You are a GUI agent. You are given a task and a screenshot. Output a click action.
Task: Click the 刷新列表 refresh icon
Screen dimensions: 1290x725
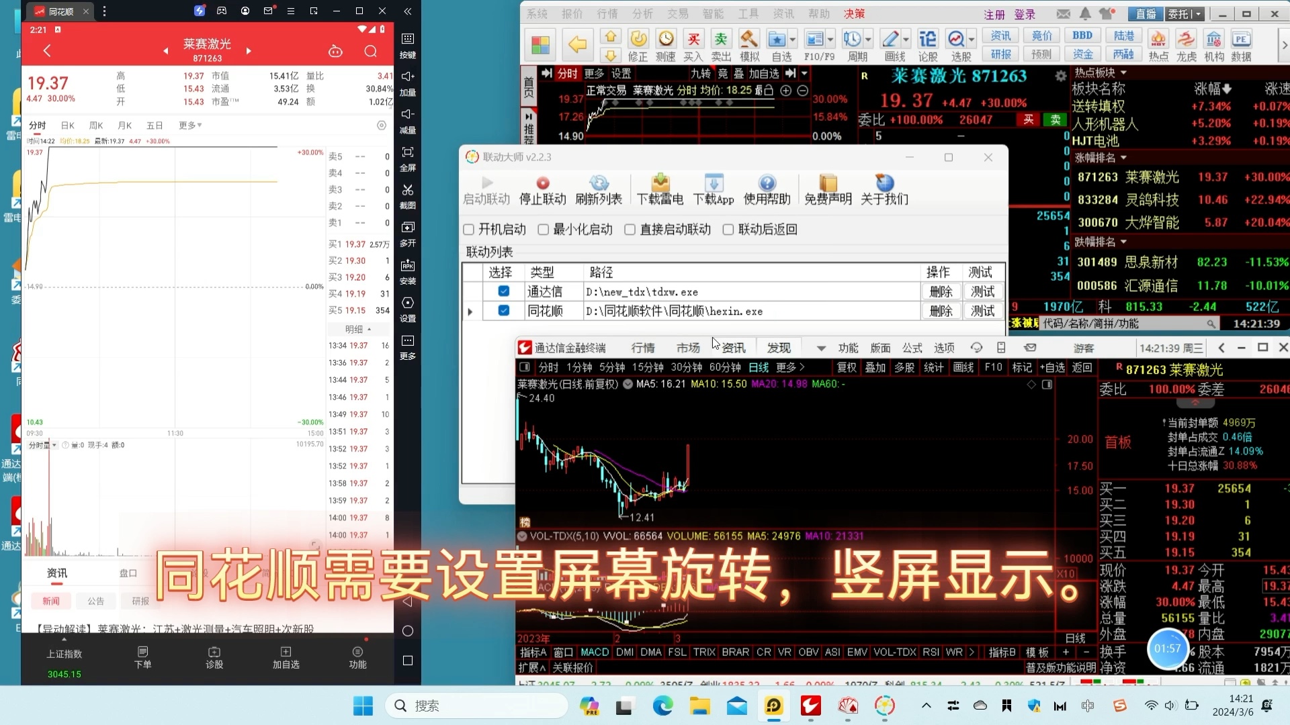pos(599,183)
